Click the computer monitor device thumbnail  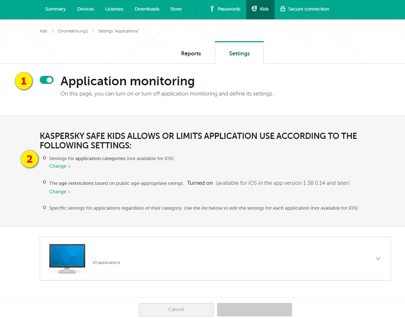pyautogui.click(x=67, y=258)
